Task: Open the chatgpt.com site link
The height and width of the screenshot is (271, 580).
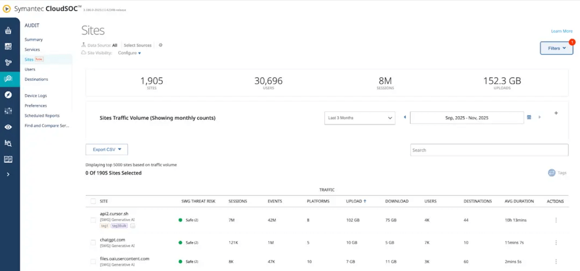Action: (x=112, y=240)
